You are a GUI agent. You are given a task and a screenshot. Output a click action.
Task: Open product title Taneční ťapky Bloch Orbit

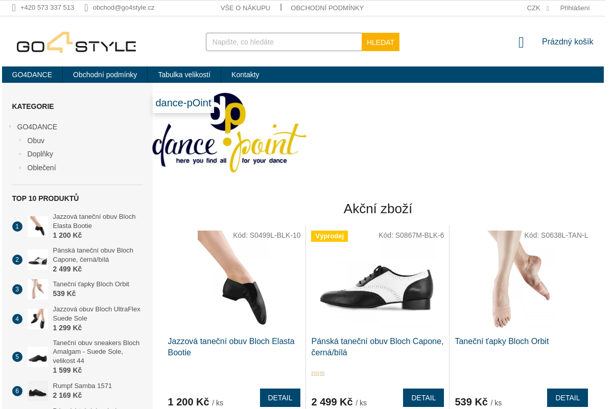(x=502, y=341)
